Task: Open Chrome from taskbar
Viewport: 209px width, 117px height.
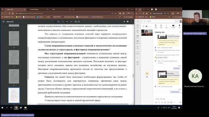Action: 16,108
